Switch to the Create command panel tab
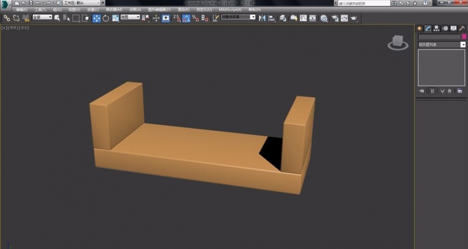 tap(420, 29)
